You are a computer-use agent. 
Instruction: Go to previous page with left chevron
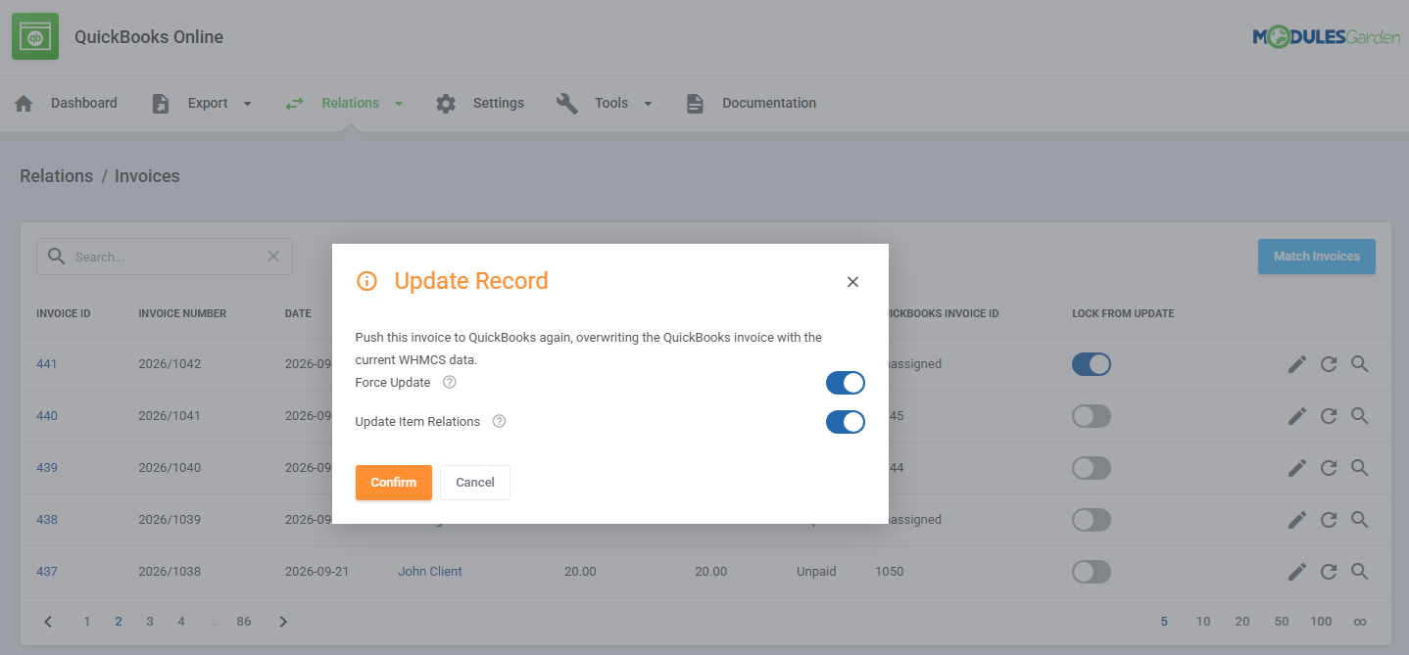[49, 622]
